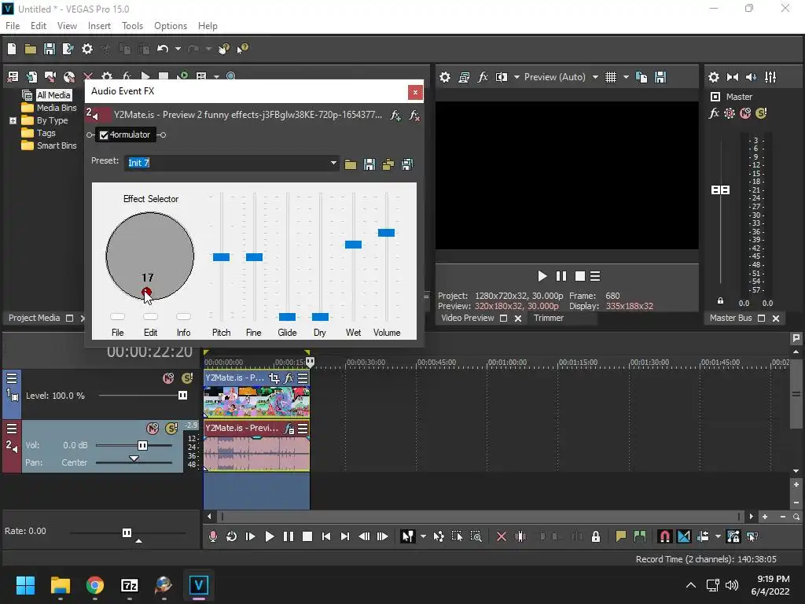The height and width of the screenshot is (604, 805).
Task: Open the Preset dropdown showing Init 7
Action: click(333, 164)
